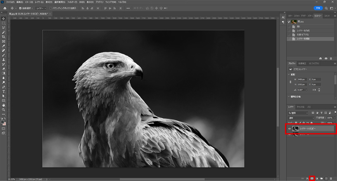Screen dimensions: 337x181
Task: Toggle lock transparent pixels
Action: 296,123
